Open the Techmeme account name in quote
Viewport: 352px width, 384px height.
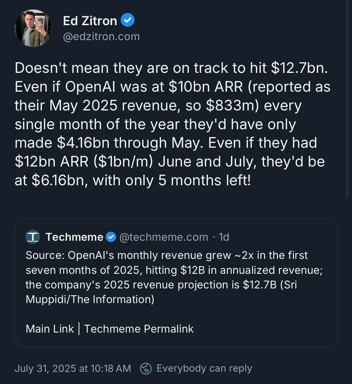coord(74,237)
